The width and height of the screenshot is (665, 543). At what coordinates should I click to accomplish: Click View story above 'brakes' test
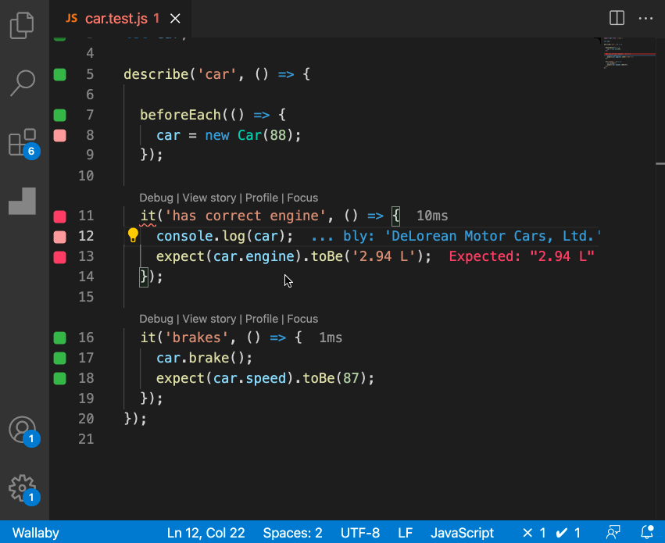click(209, 319)
